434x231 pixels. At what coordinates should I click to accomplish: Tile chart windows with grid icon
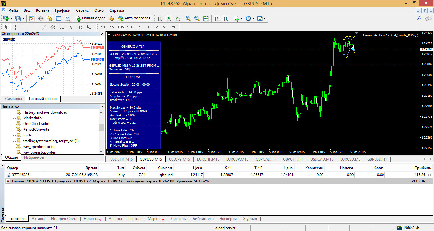[206, 18]
